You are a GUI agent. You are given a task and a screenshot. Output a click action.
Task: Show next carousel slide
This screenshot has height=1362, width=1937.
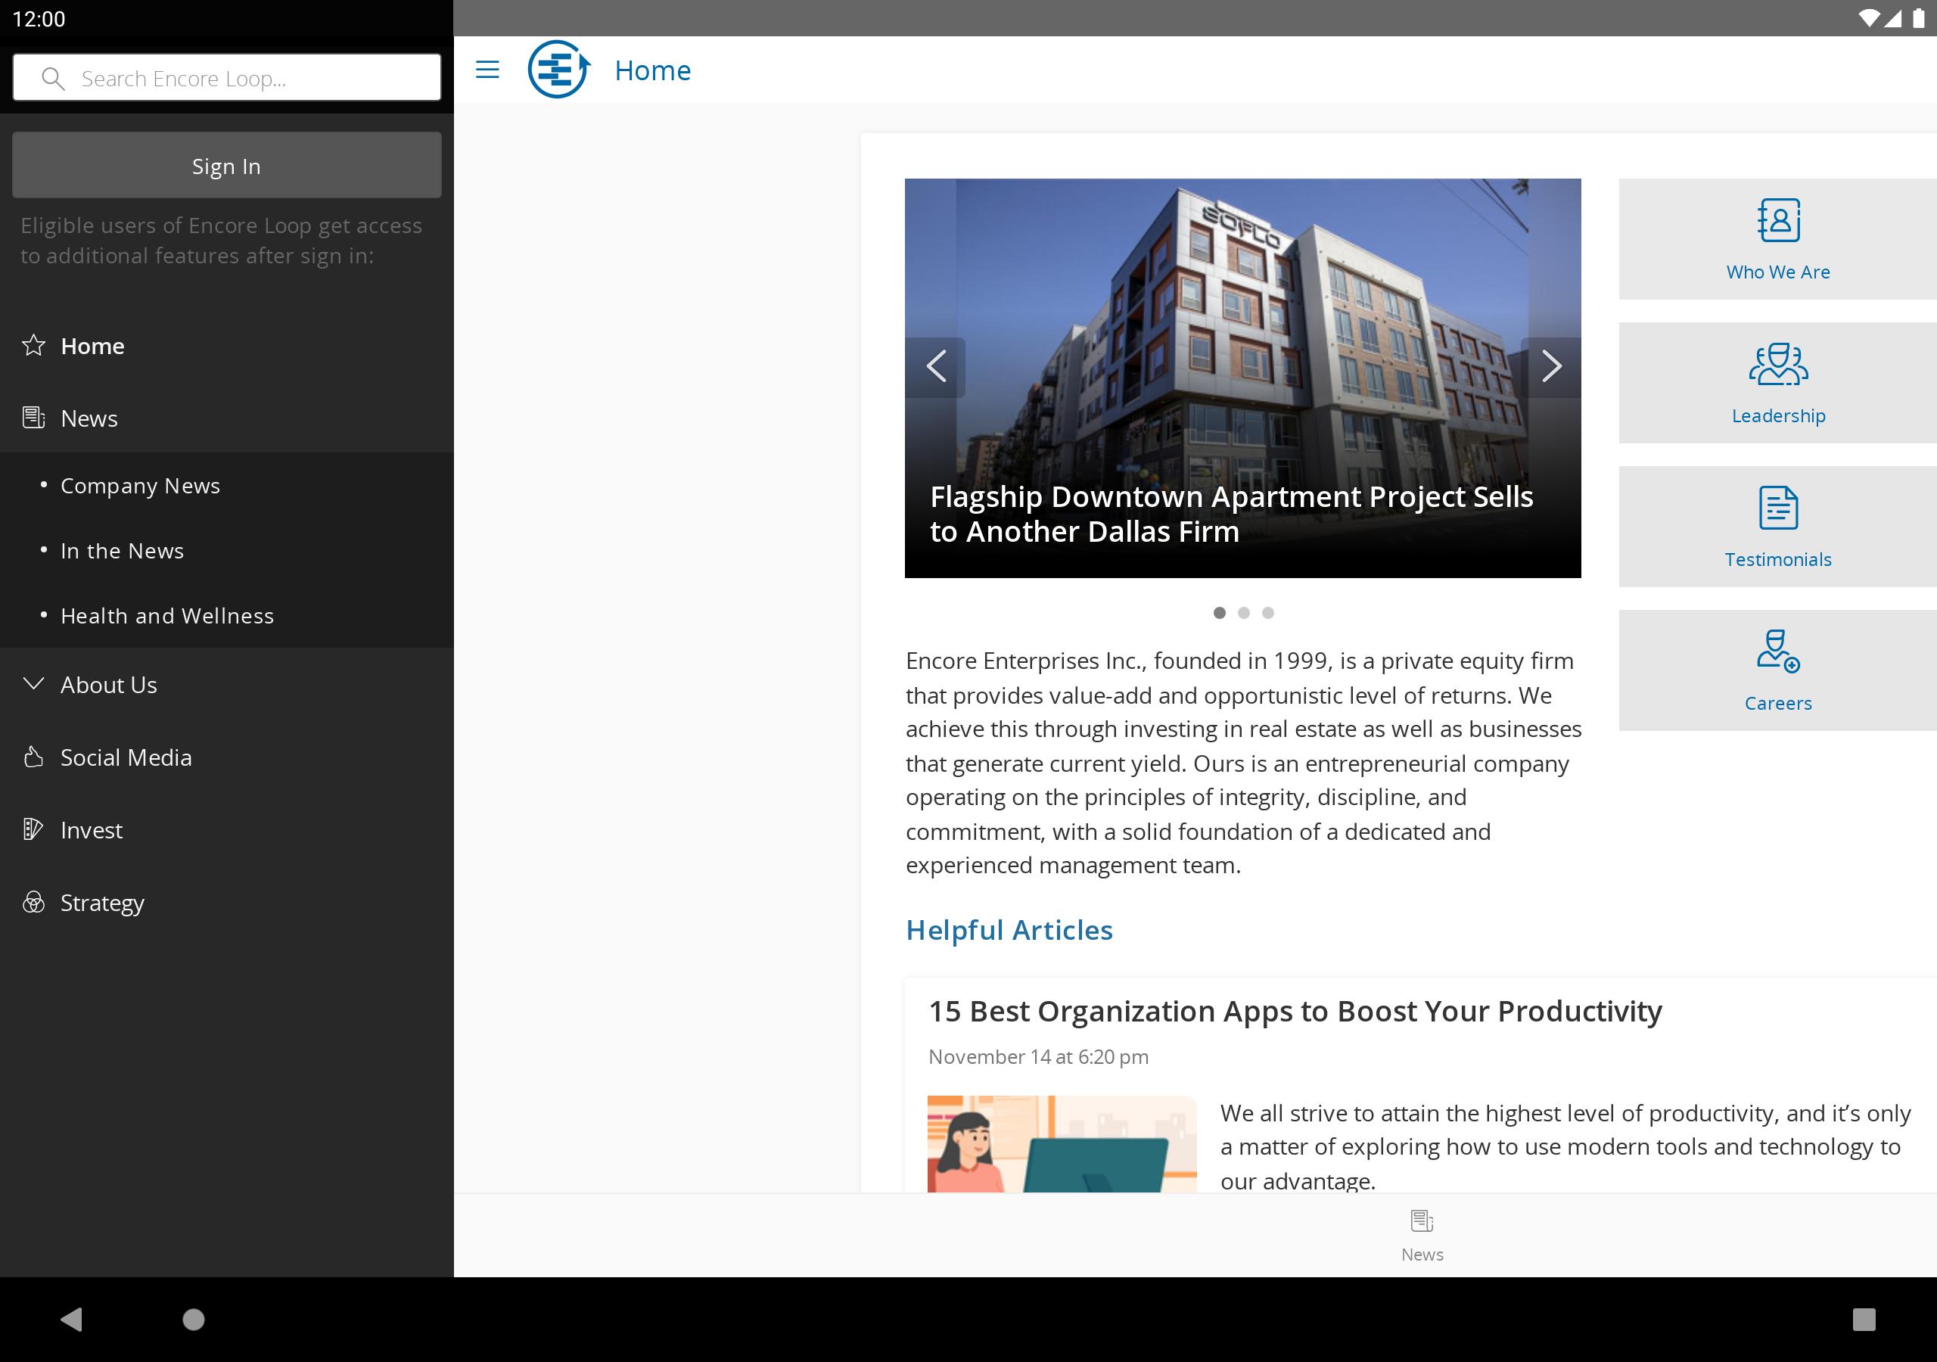click(1550, 366)
